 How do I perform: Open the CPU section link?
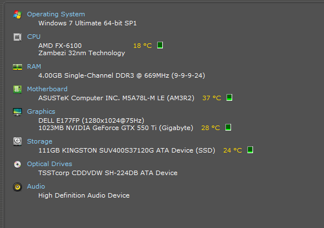(34, 37)
